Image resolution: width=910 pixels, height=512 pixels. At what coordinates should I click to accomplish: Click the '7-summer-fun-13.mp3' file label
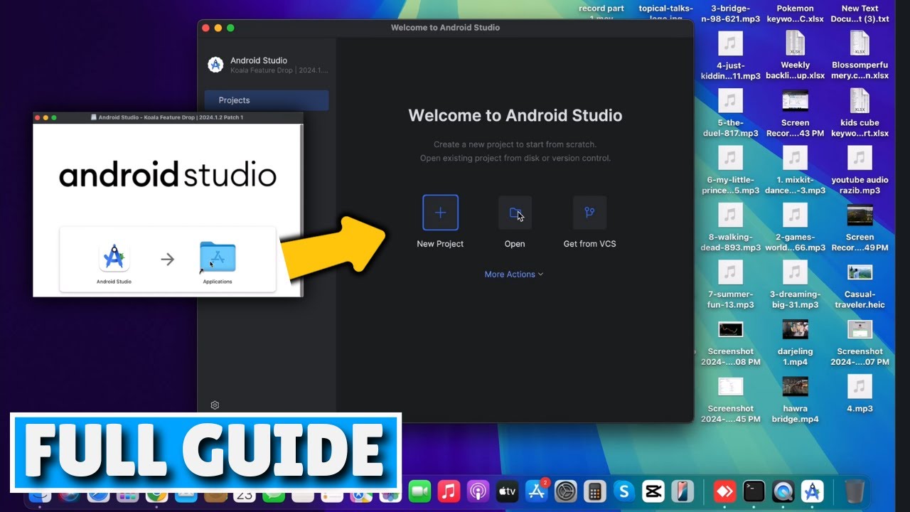point(730,299)
